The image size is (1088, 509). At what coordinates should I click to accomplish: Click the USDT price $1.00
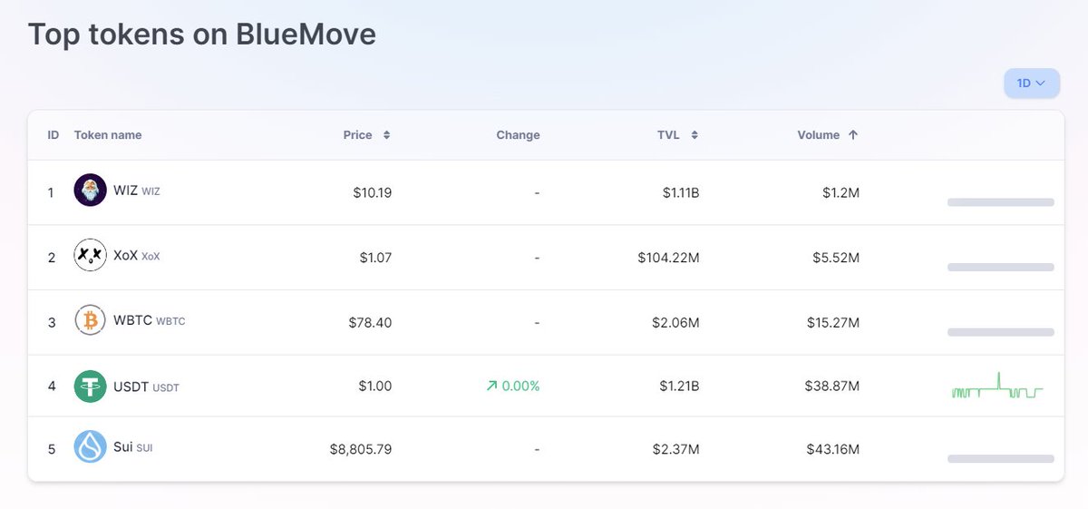375,386
